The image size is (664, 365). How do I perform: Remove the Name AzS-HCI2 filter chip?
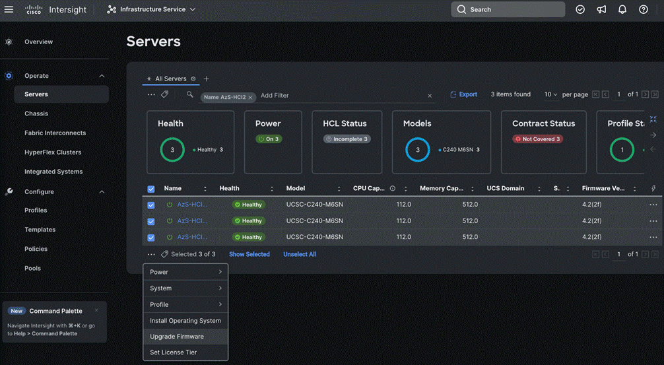click(250, 98)
